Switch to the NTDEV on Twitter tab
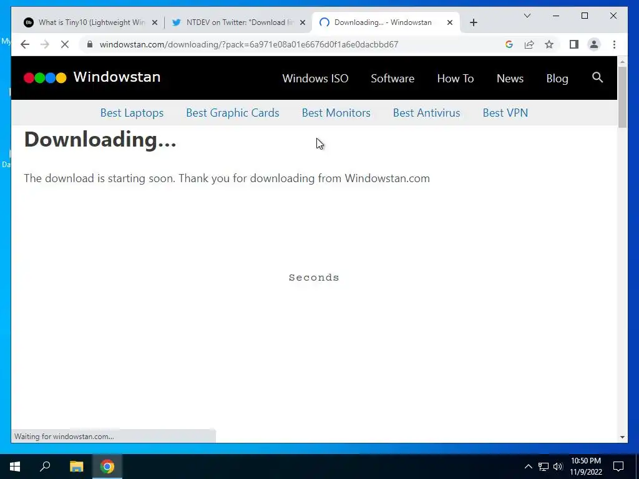This screenshot has width=639, height=479. pos(238,22)
